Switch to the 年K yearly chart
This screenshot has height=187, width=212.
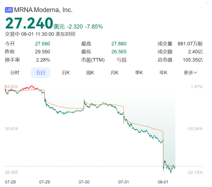(163, 73)
